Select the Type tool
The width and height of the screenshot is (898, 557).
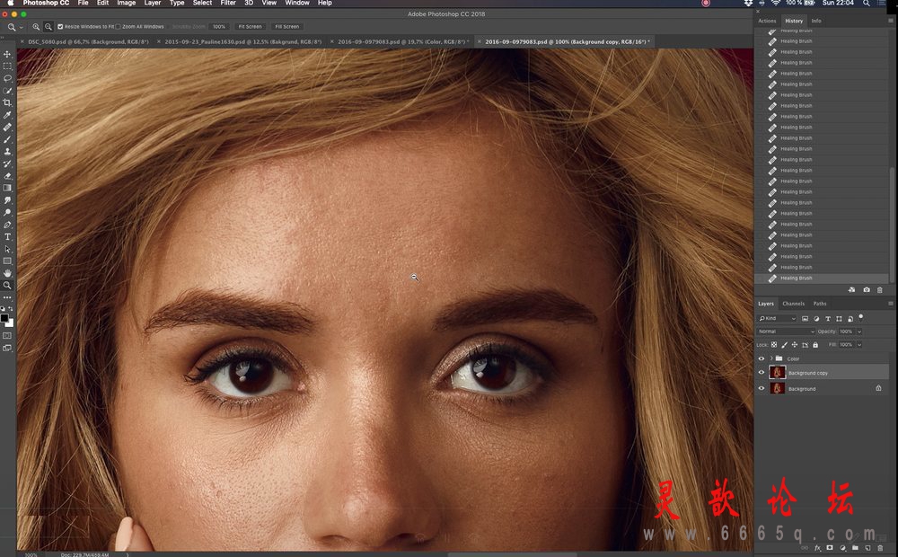pos(7,236)
